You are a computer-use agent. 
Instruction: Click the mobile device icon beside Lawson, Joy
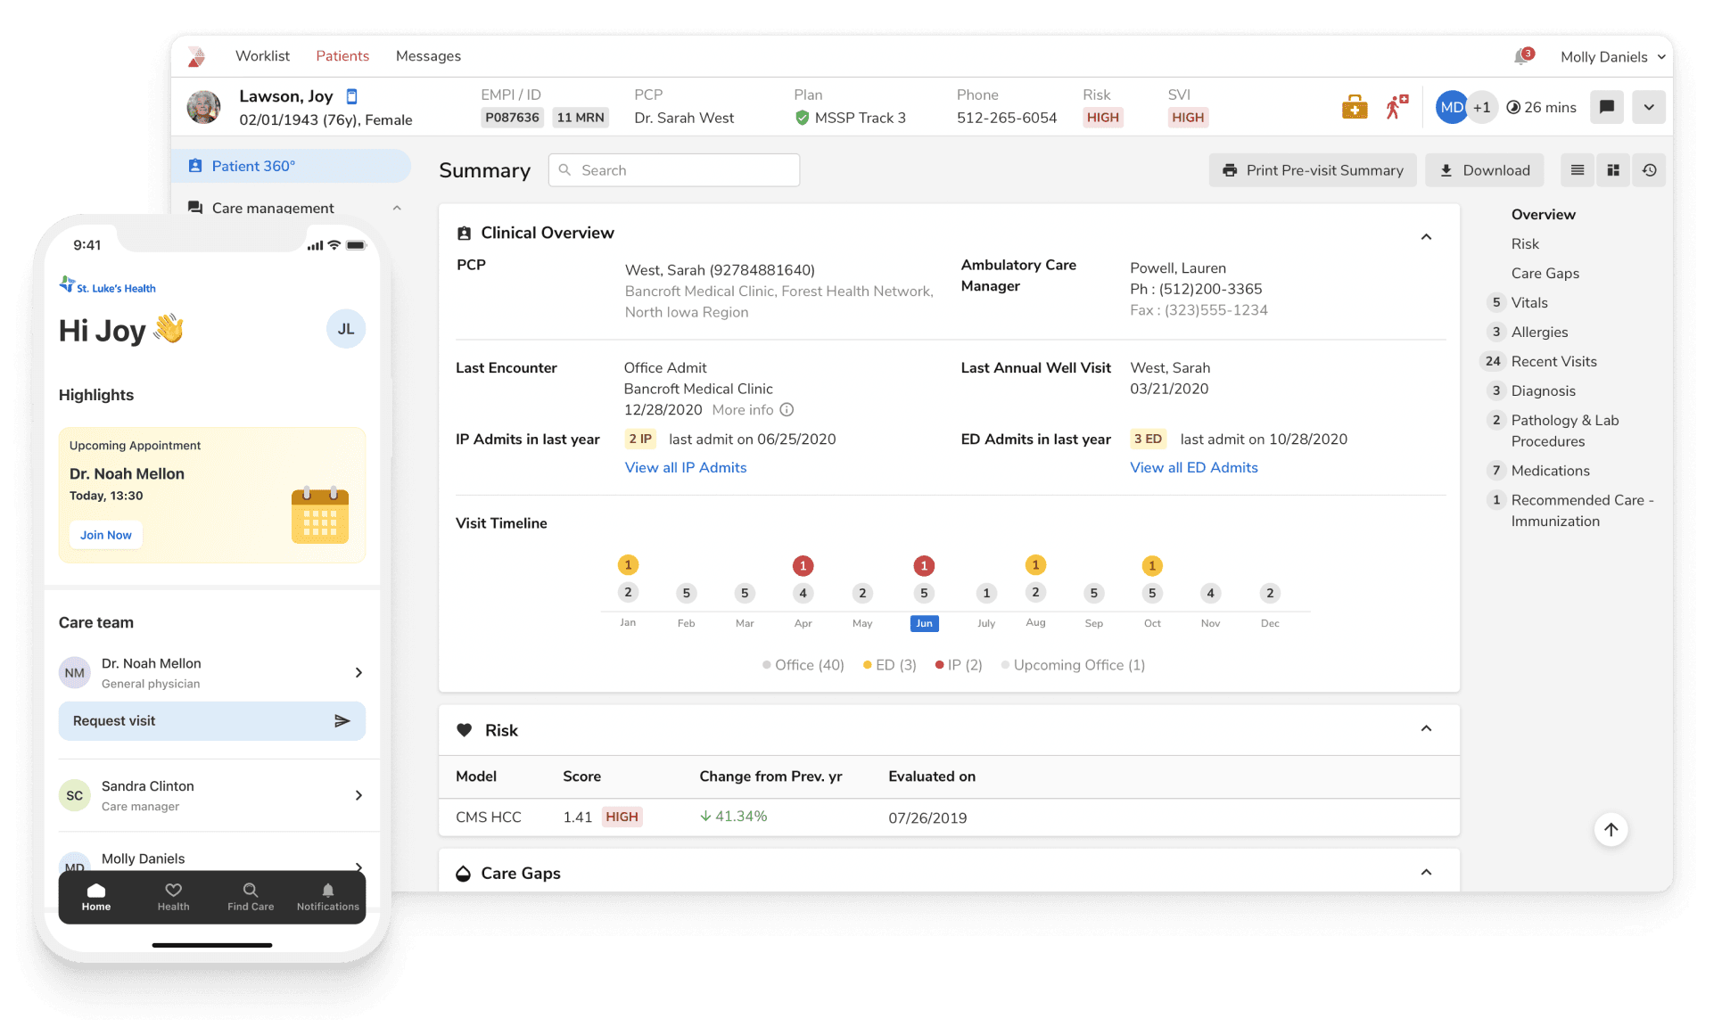351,95
